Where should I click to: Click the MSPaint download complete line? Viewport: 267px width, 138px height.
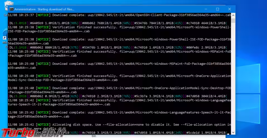coord(120,64)
